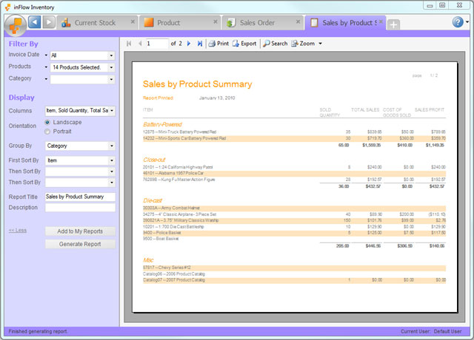The image size is (474, 340).
Task: Open the Zoom dropdown arrow
Action: tap(320, 44)
